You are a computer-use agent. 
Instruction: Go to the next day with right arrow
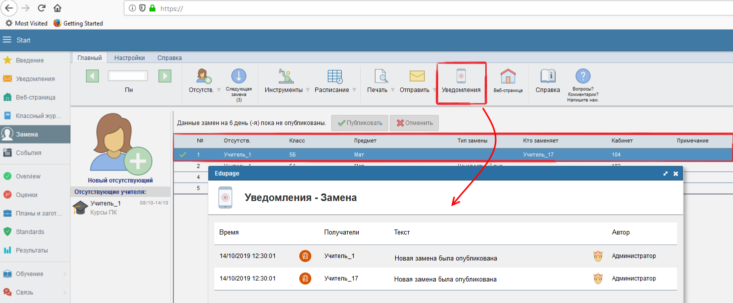(x=165, y=76)
